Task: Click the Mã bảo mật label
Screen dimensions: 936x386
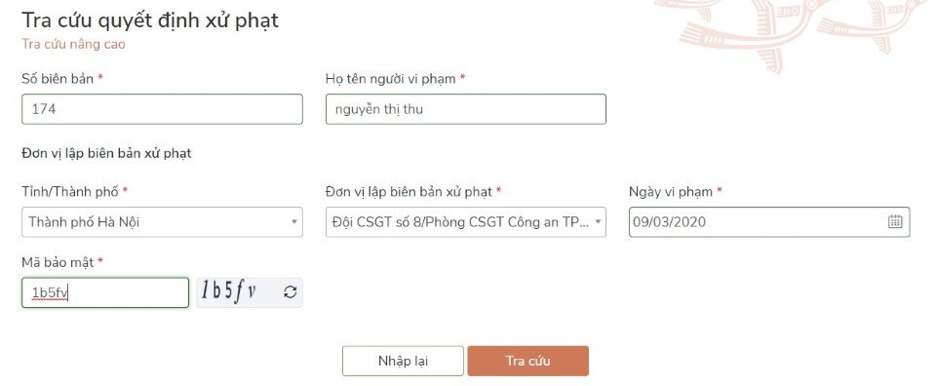Action: click(58, 262)
